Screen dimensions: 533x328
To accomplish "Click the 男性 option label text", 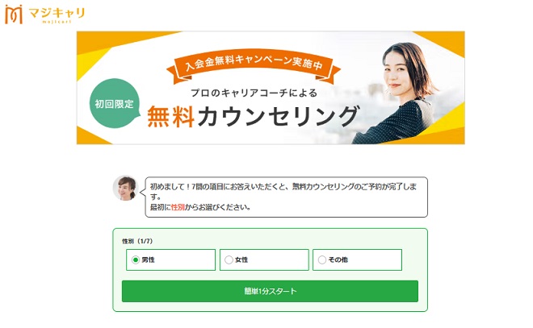I will click(x=149, y=259).
